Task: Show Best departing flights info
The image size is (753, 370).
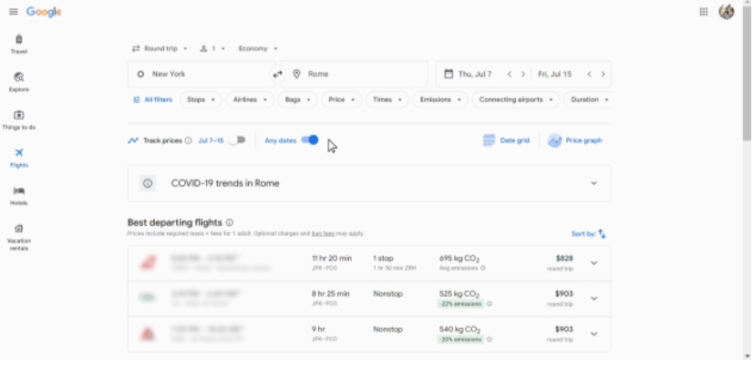Action: coord(230,222)
